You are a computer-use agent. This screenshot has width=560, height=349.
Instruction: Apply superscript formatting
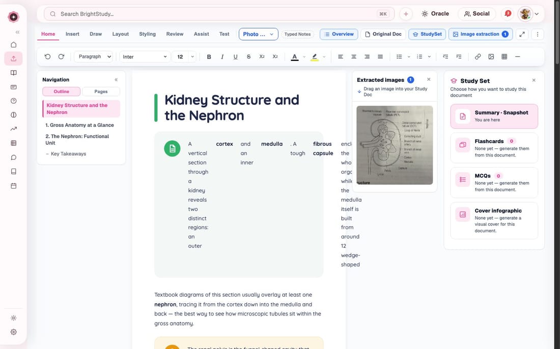275,57
